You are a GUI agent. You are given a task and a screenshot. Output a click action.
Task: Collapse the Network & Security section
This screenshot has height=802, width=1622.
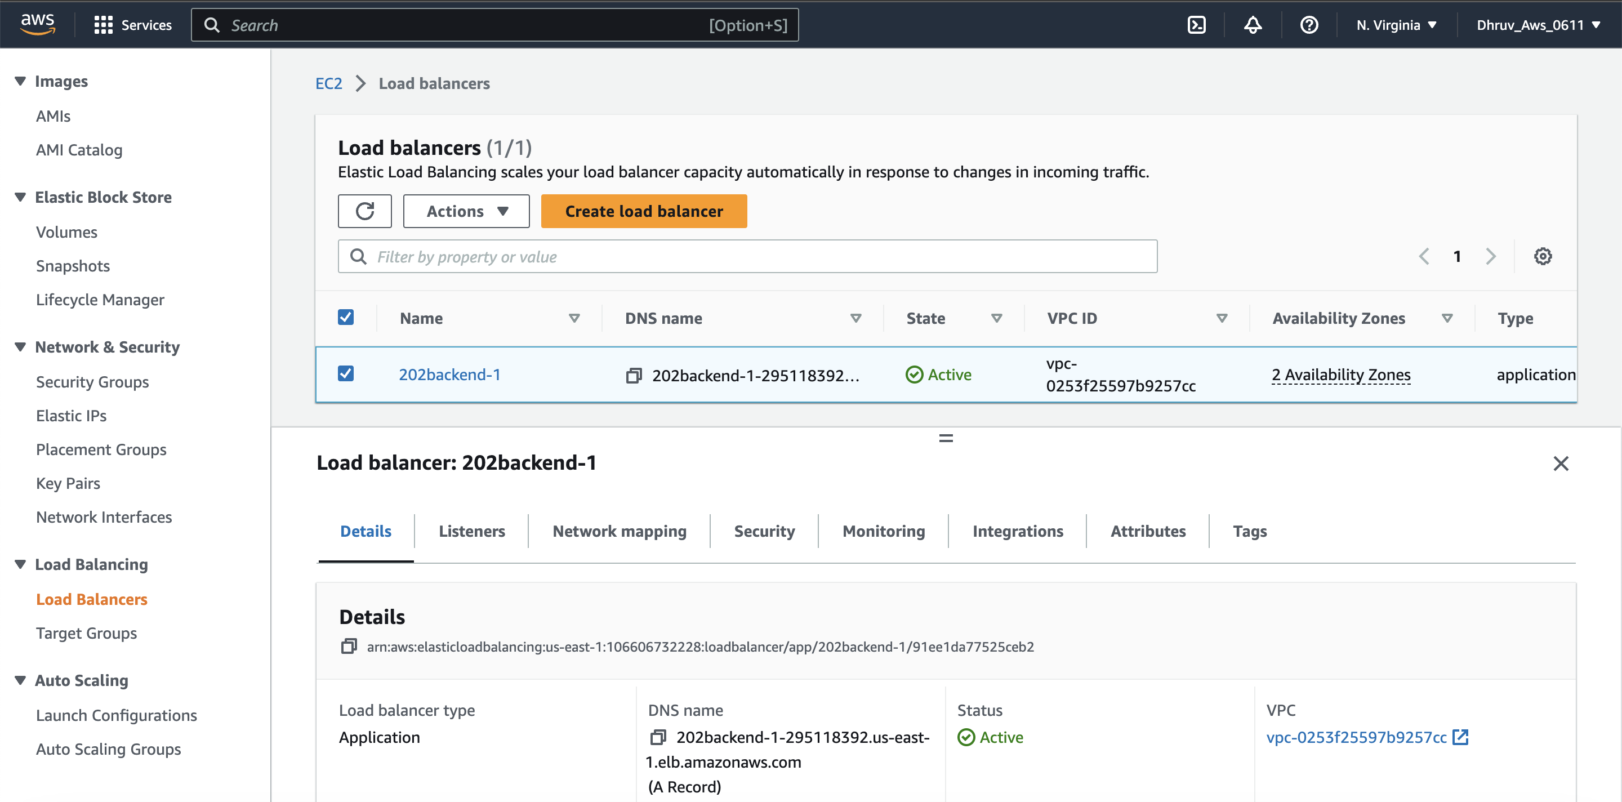20,346
